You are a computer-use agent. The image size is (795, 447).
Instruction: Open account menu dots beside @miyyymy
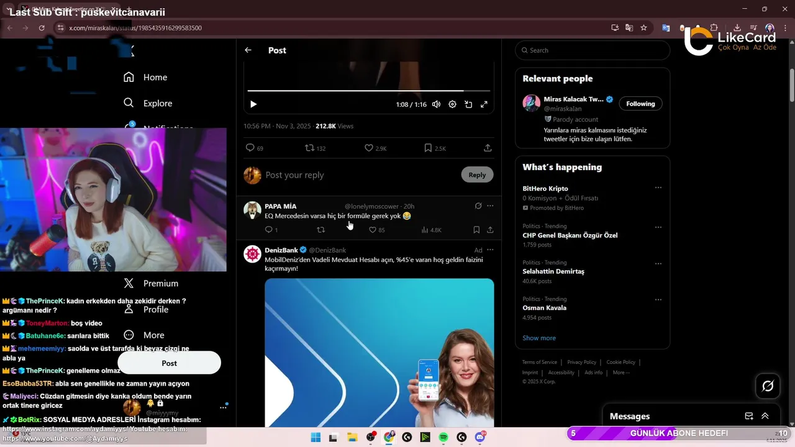pos(223,407)
